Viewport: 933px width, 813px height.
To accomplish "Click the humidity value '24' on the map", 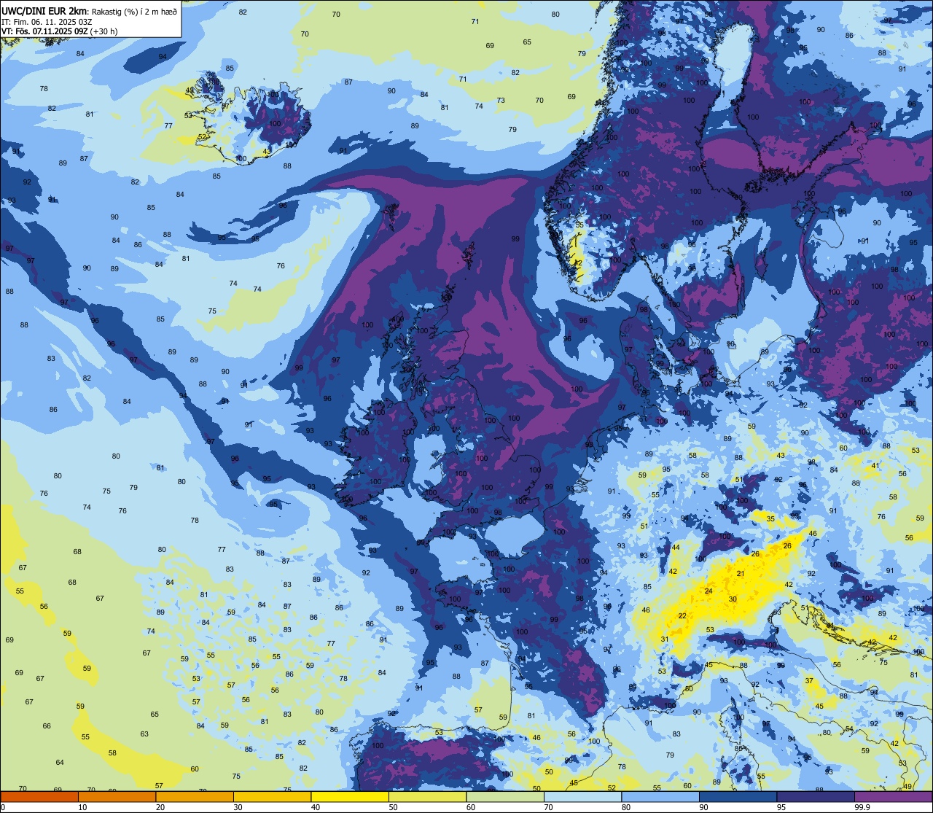I will click(708, 591).
